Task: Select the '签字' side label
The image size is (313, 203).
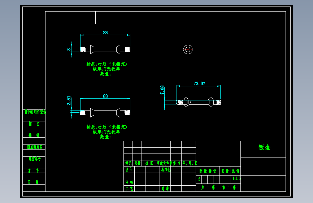Action: [34, 170]
